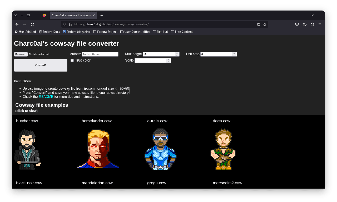
Task: Open a new tab with plus button
Action: [102, 16]
